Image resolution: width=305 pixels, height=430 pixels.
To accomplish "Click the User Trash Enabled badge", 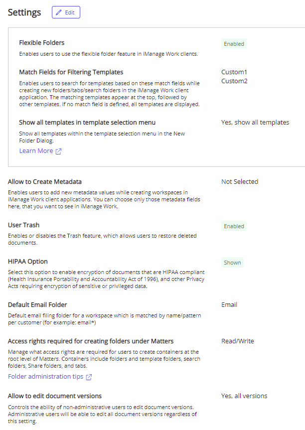I will point(234,226).
